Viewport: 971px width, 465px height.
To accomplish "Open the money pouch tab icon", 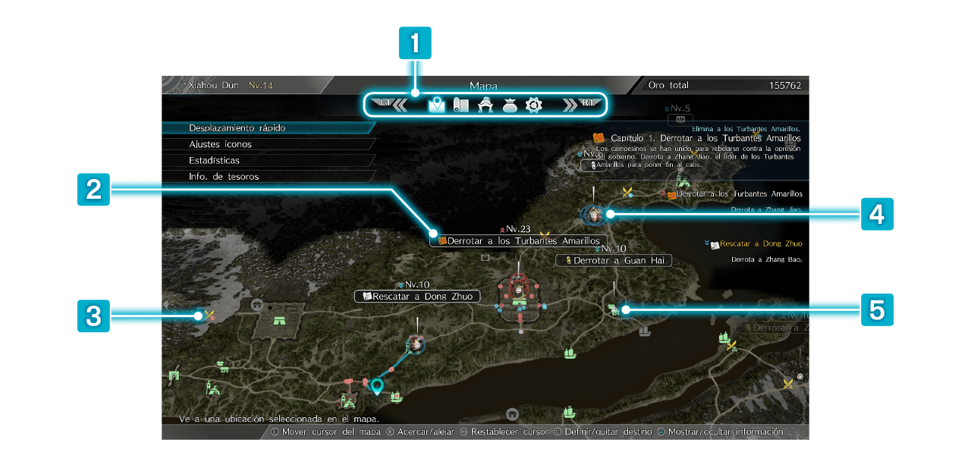I will [510, 105].
